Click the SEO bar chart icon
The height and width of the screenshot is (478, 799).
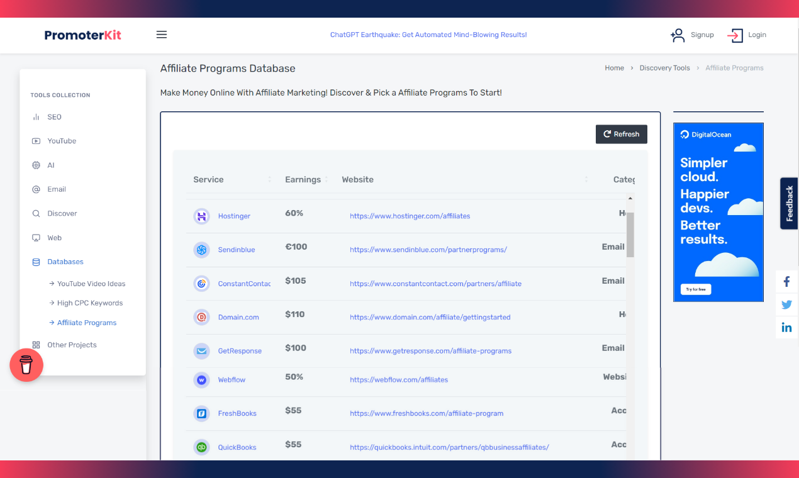(x=36, y=117)
